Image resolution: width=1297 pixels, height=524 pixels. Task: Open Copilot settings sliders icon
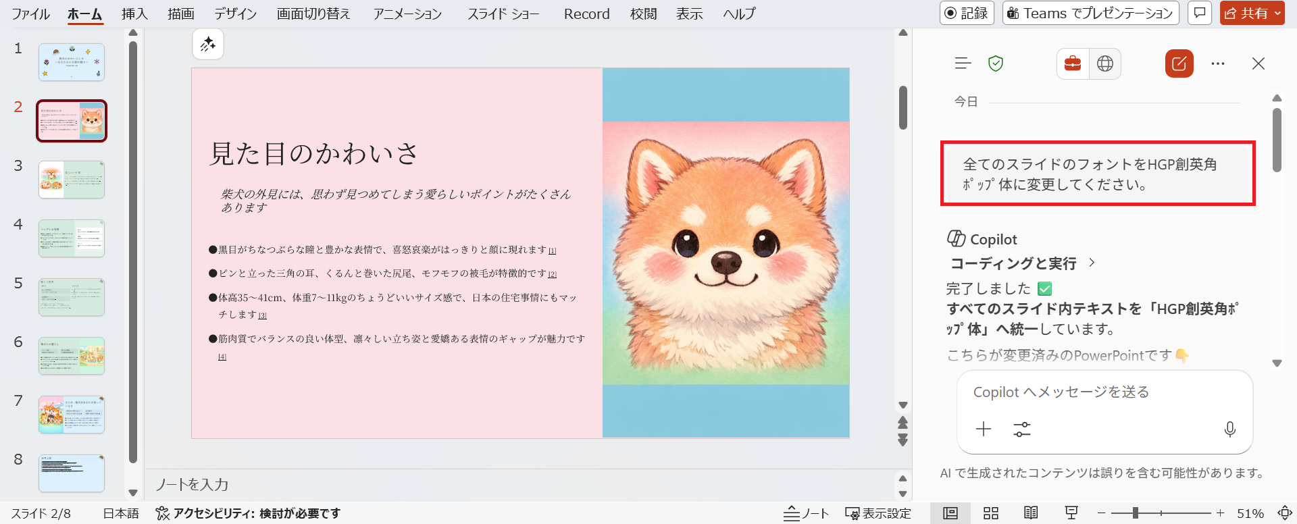click(x=1021, y=429)
